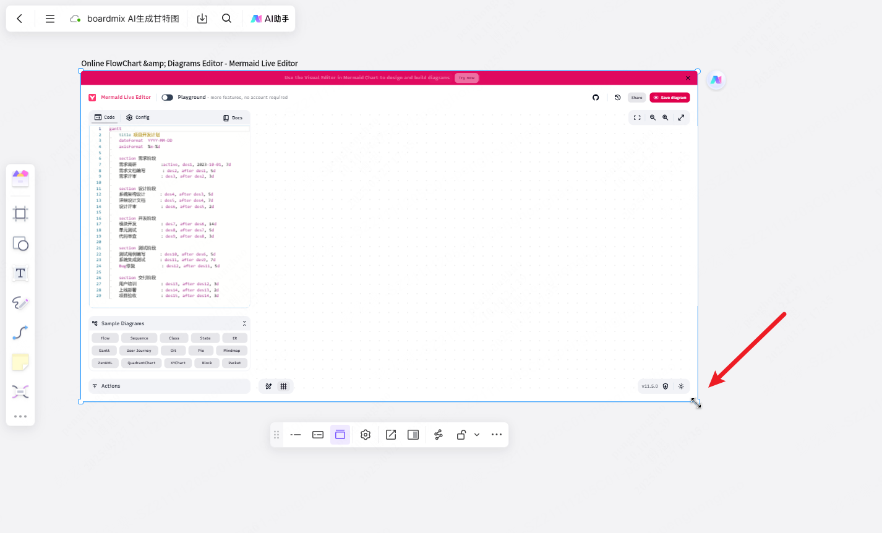Image resolution: width=882 pixels, height=533 pixels.
Task: Close the pink Mermaid Chart banner
Action: [x=688, y=78]
